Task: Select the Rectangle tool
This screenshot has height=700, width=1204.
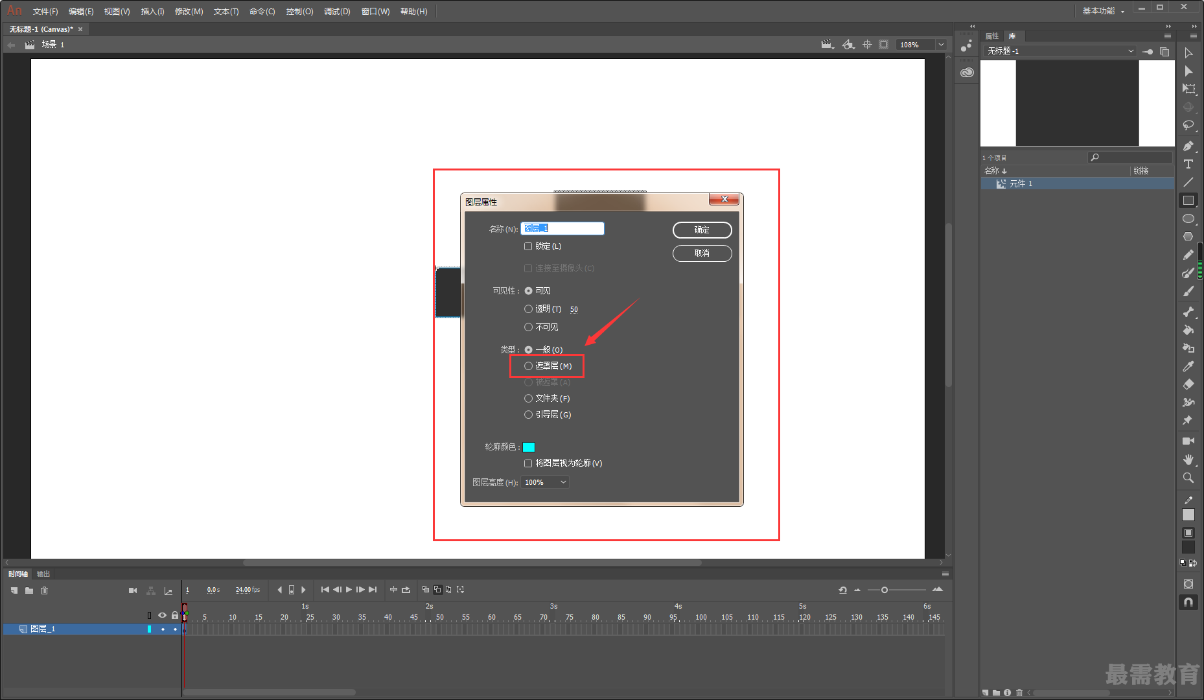Action: click(1188, 200)
